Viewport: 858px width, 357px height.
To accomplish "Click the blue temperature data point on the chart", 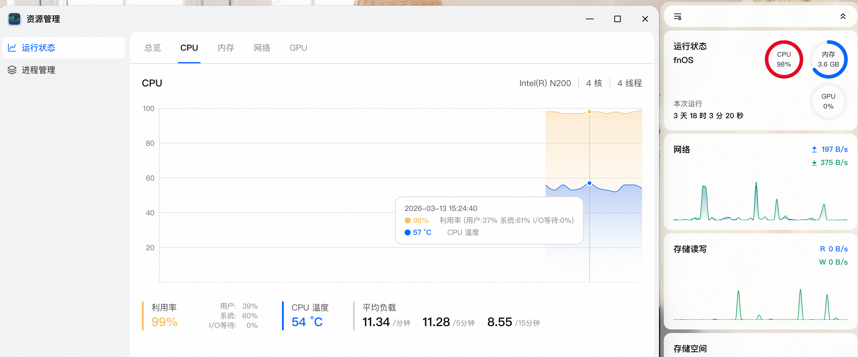I will [x=589, y=183].
